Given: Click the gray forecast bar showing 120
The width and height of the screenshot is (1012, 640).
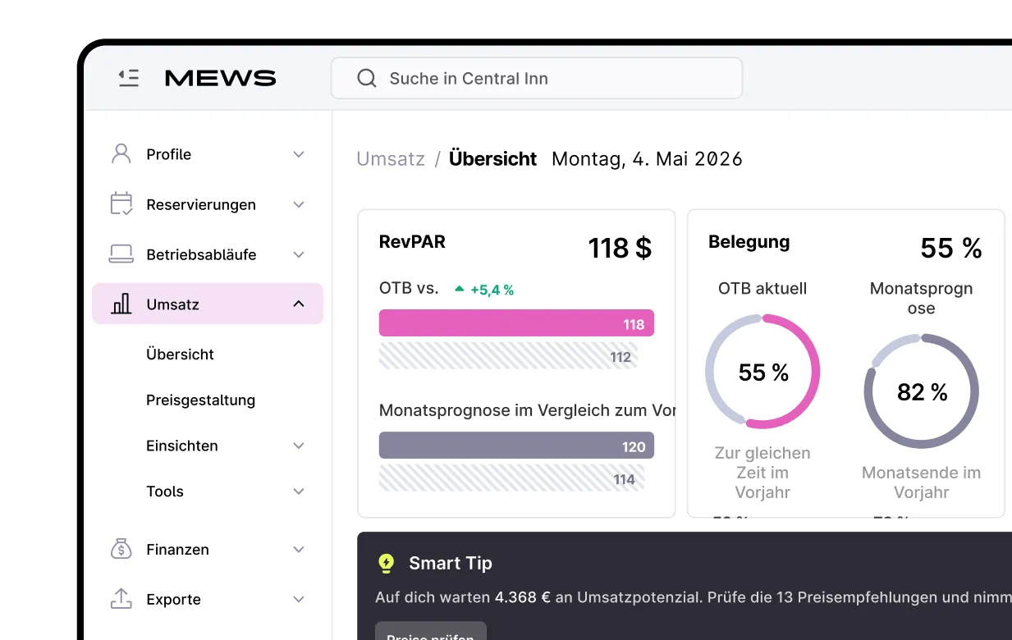Looking at the screenshot, I should (x=516, y=446).
